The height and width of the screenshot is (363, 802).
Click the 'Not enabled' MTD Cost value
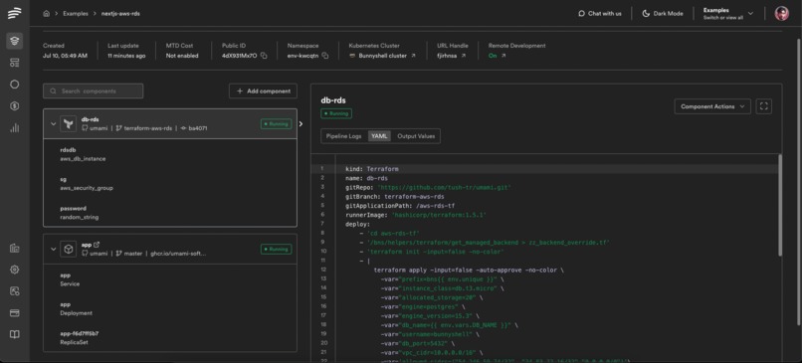[x=182, y=56]
